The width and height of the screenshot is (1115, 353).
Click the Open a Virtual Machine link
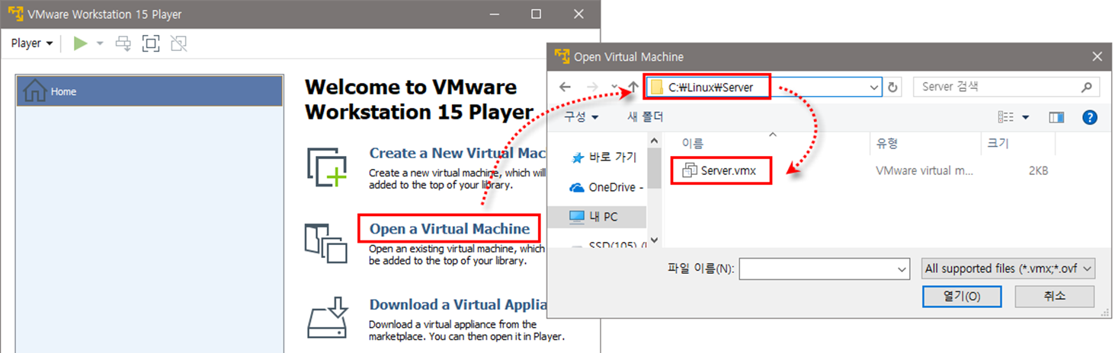click(x=449, y=228)
